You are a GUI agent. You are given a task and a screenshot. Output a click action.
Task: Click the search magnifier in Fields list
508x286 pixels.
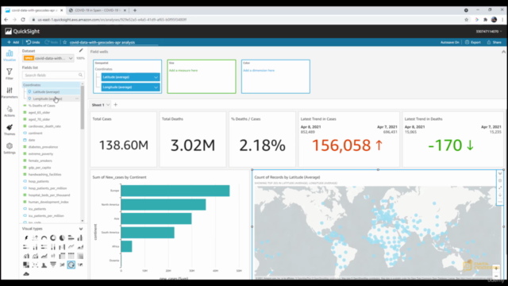80,75
